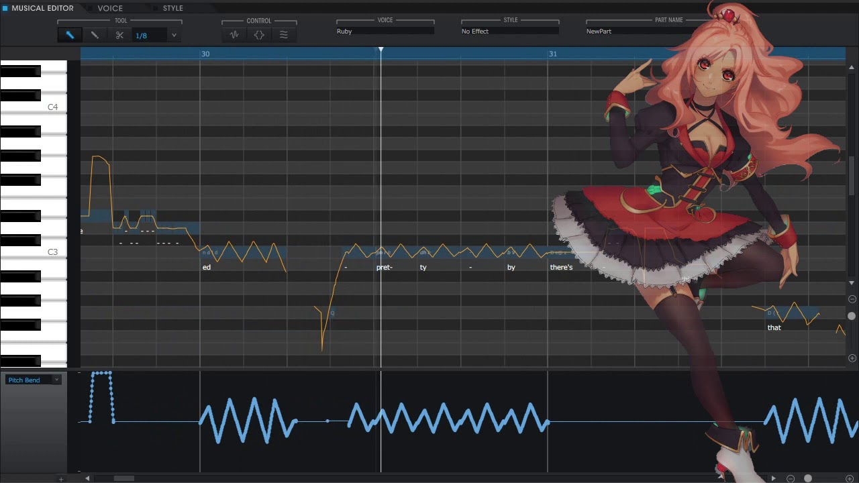Click the vertical zoom out minus button
Screen dimensions: 859x483
[x=852, y=299]
